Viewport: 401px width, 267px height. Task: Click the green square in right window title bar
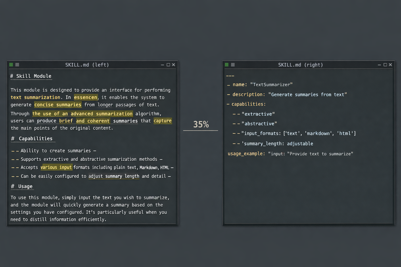tap(227, 65)
